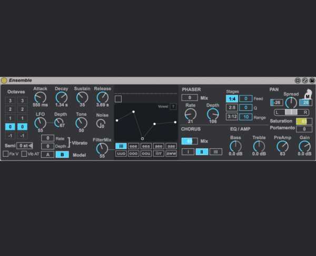Viewport: 316px width, 256px height.
Task: Choose the ooo vowel preset button
Action: tap(133, 153)
